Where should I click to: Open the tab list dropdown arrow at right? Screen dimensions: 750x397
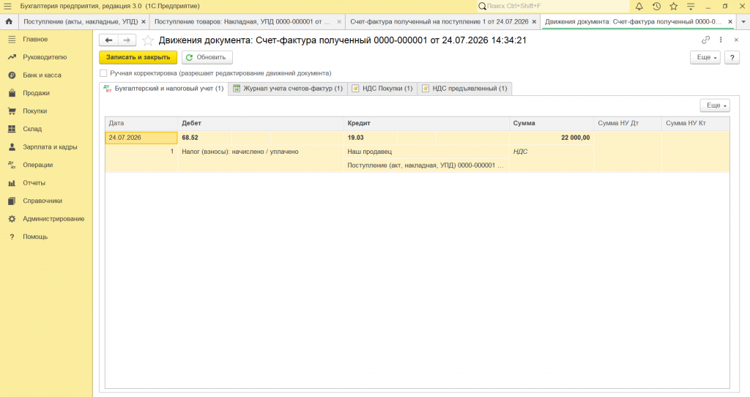(x=743, y=21)
